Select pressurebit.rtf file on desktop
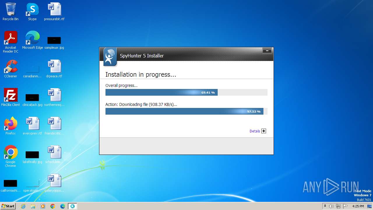This screenshot has height=210, width=373. pos(54,12)
